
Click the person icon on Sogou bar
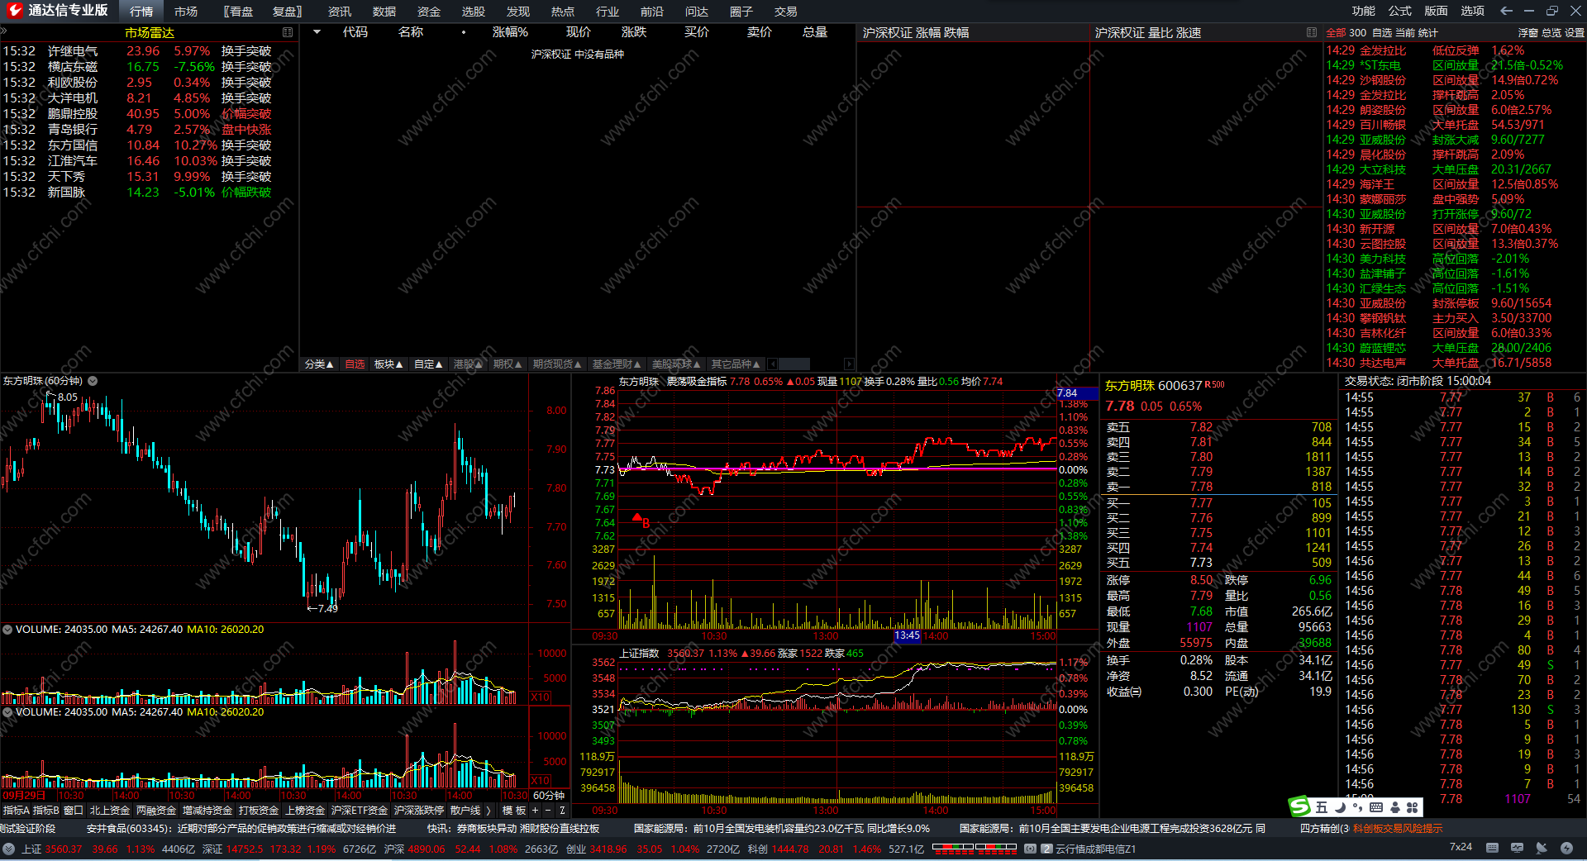[x=1395, y=807]
